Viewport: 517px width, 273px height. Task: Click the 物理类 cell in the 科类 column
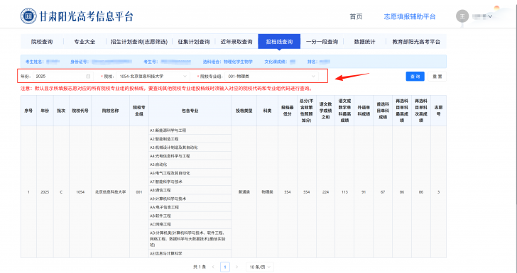pos(268,192)
